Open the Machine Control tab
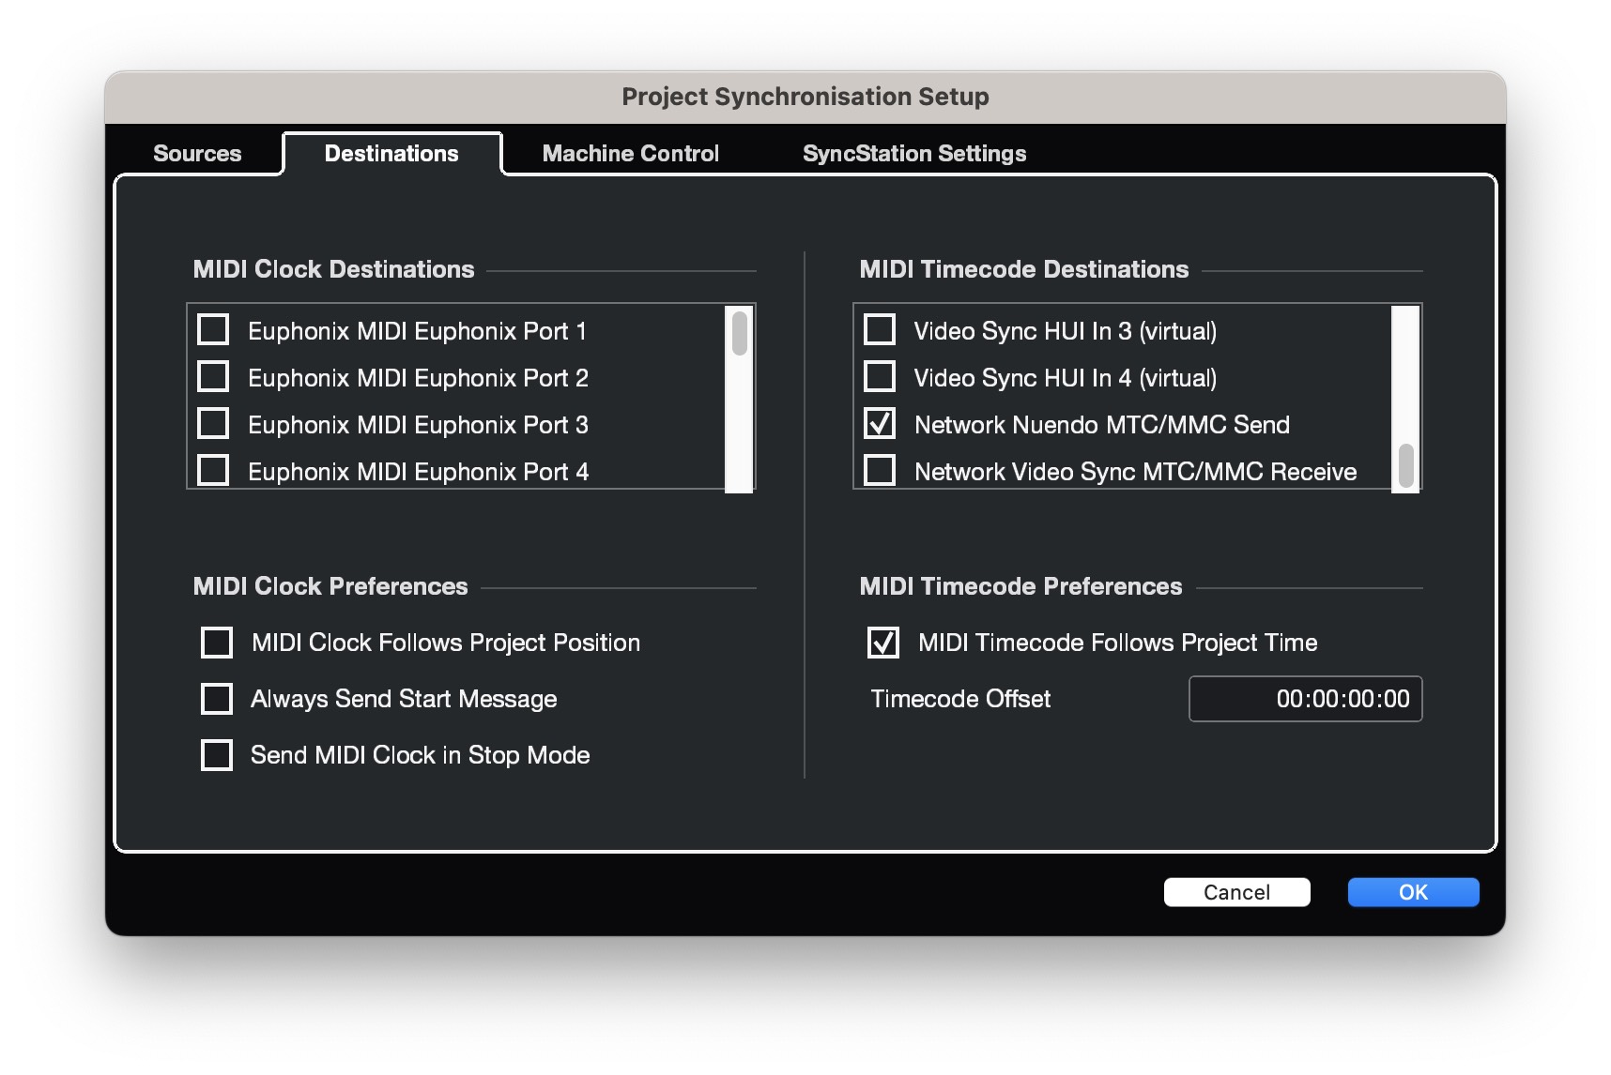 [x=630, y=153]
